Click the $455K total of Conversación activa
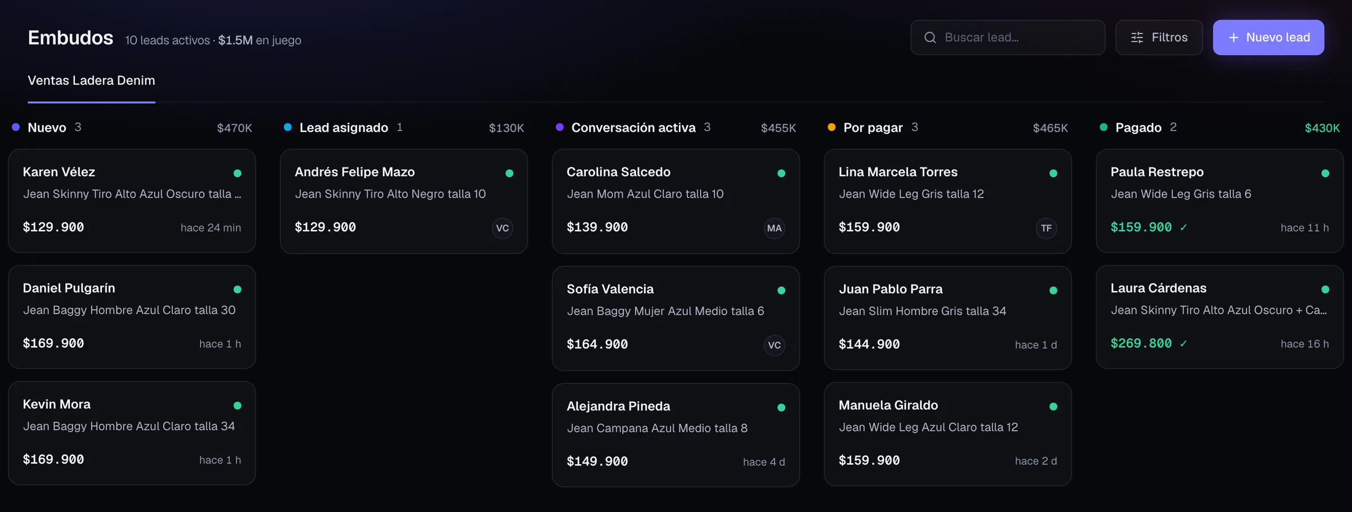This screenshot has width=1352, height=512. (x=778, y=128)
